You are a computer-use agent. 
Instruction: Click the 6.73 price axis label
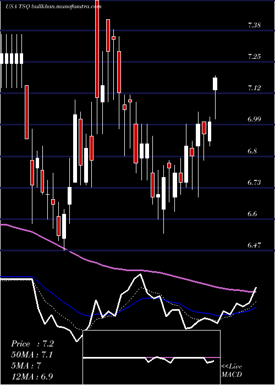254,182
